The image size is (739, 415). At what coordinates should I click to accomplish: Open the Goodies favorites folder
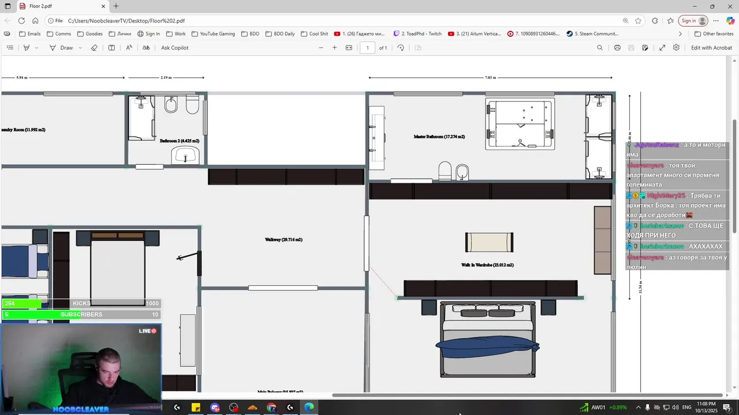[x=89, y=34]
